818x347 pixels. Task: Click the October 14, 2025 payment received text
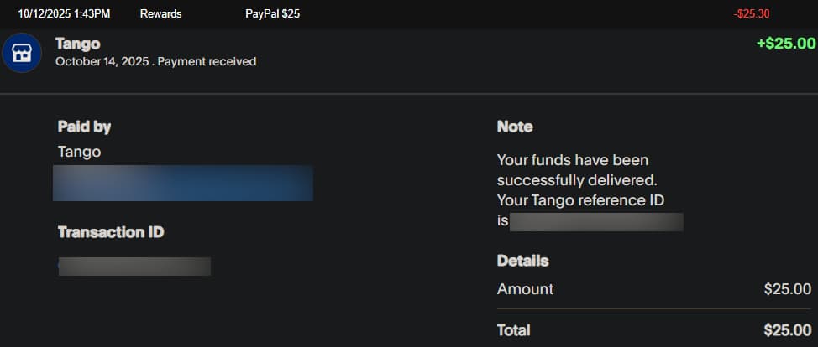pos(155,61)
